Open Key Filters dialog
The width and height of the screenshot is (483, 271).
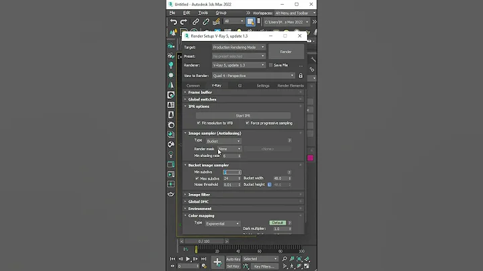tap(264, 266)
